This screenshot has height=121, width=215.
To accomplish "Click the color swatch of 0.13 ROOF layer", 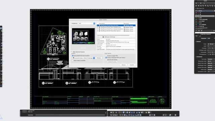I will (198, 21).
